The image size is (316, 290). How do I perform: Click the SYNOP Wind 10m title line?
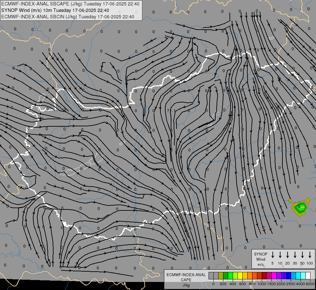[55, 10]
